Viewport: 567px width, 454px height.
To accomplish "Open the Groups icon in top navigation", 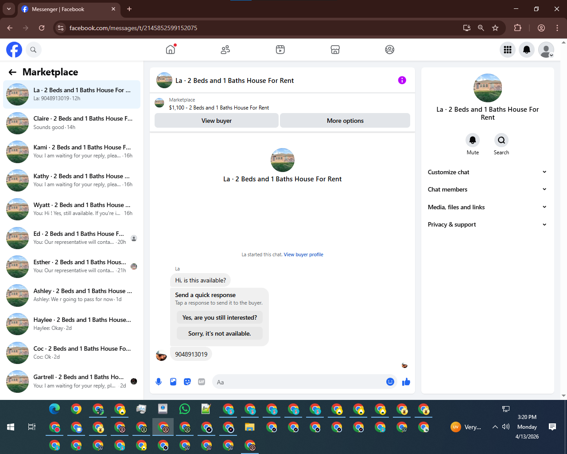I will (x=390, y=50).
